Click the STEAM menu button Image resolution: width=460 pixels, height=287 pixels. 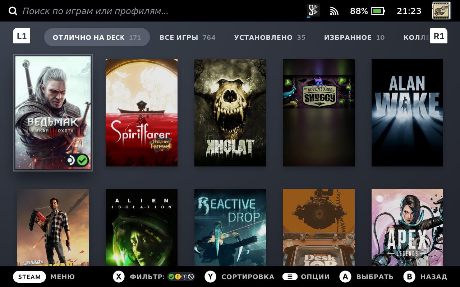29,277
